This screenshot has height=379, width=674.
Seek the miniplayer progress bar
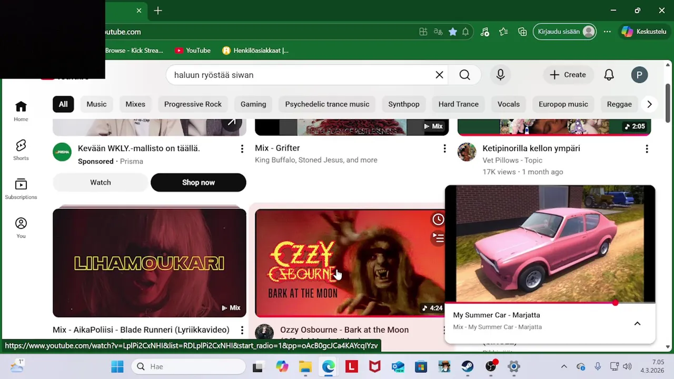click(550, 303)
